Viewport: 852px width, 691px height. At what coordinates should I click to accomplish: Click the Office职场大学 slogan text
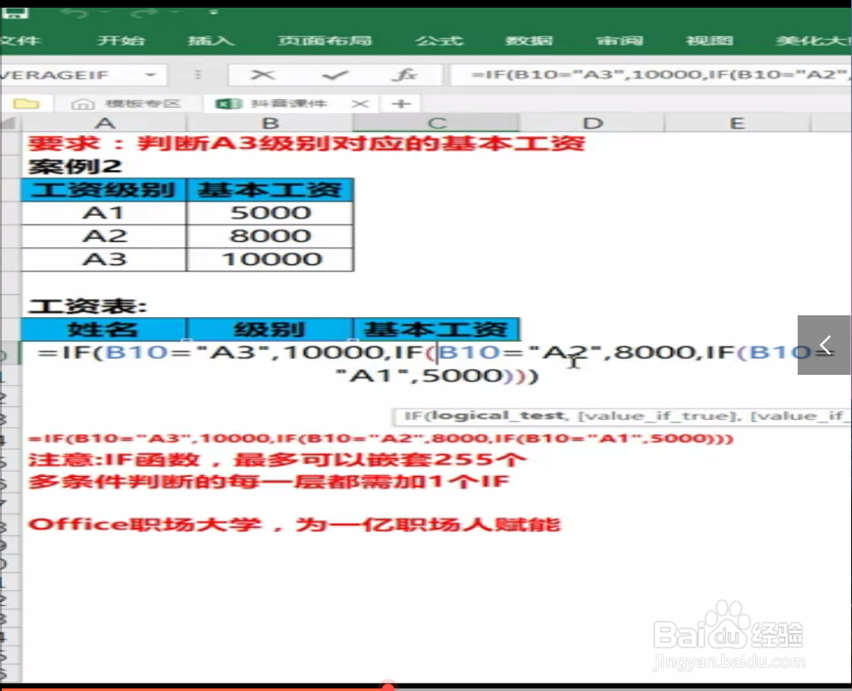(x=294, y=524)
